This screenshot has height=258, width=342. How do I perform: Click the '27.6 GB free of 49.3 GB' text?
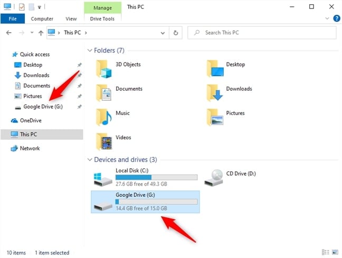pyautogui.click(x=141, y=184)
